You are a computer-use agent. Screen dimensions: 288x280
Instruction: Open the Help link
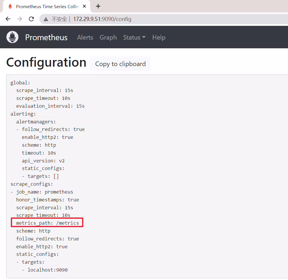pyautogui.click(x=159, y=38)
